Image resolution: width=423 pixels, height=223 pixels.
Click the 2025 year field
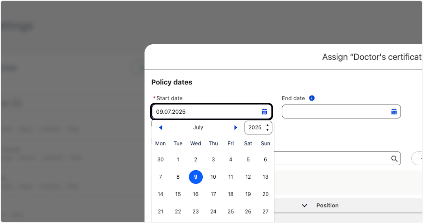tap(255, 128)
